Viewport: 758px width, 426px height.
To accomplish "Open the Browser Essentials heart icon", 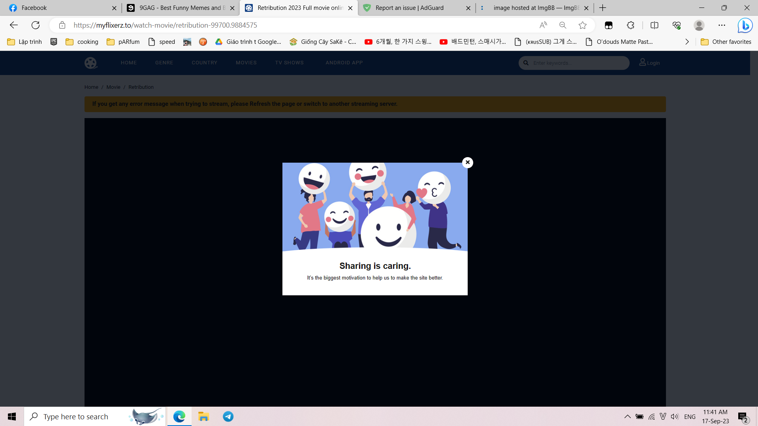I will pos(676,25).
